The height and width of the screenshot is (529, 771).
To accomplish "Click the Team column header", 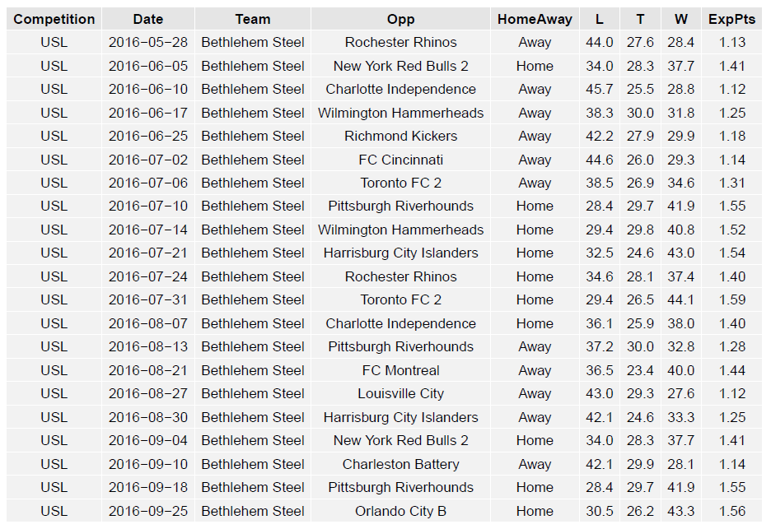I will click(252, 19).
